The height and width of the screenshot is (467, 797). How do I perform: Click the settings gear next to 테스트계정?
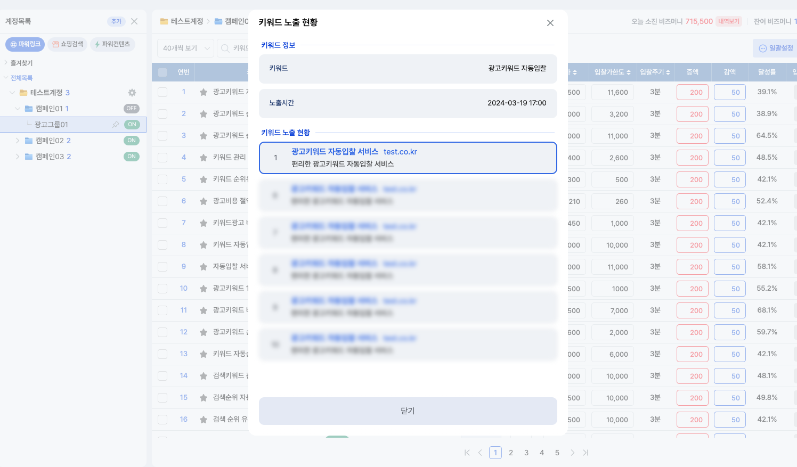click(x=132, y=93)
